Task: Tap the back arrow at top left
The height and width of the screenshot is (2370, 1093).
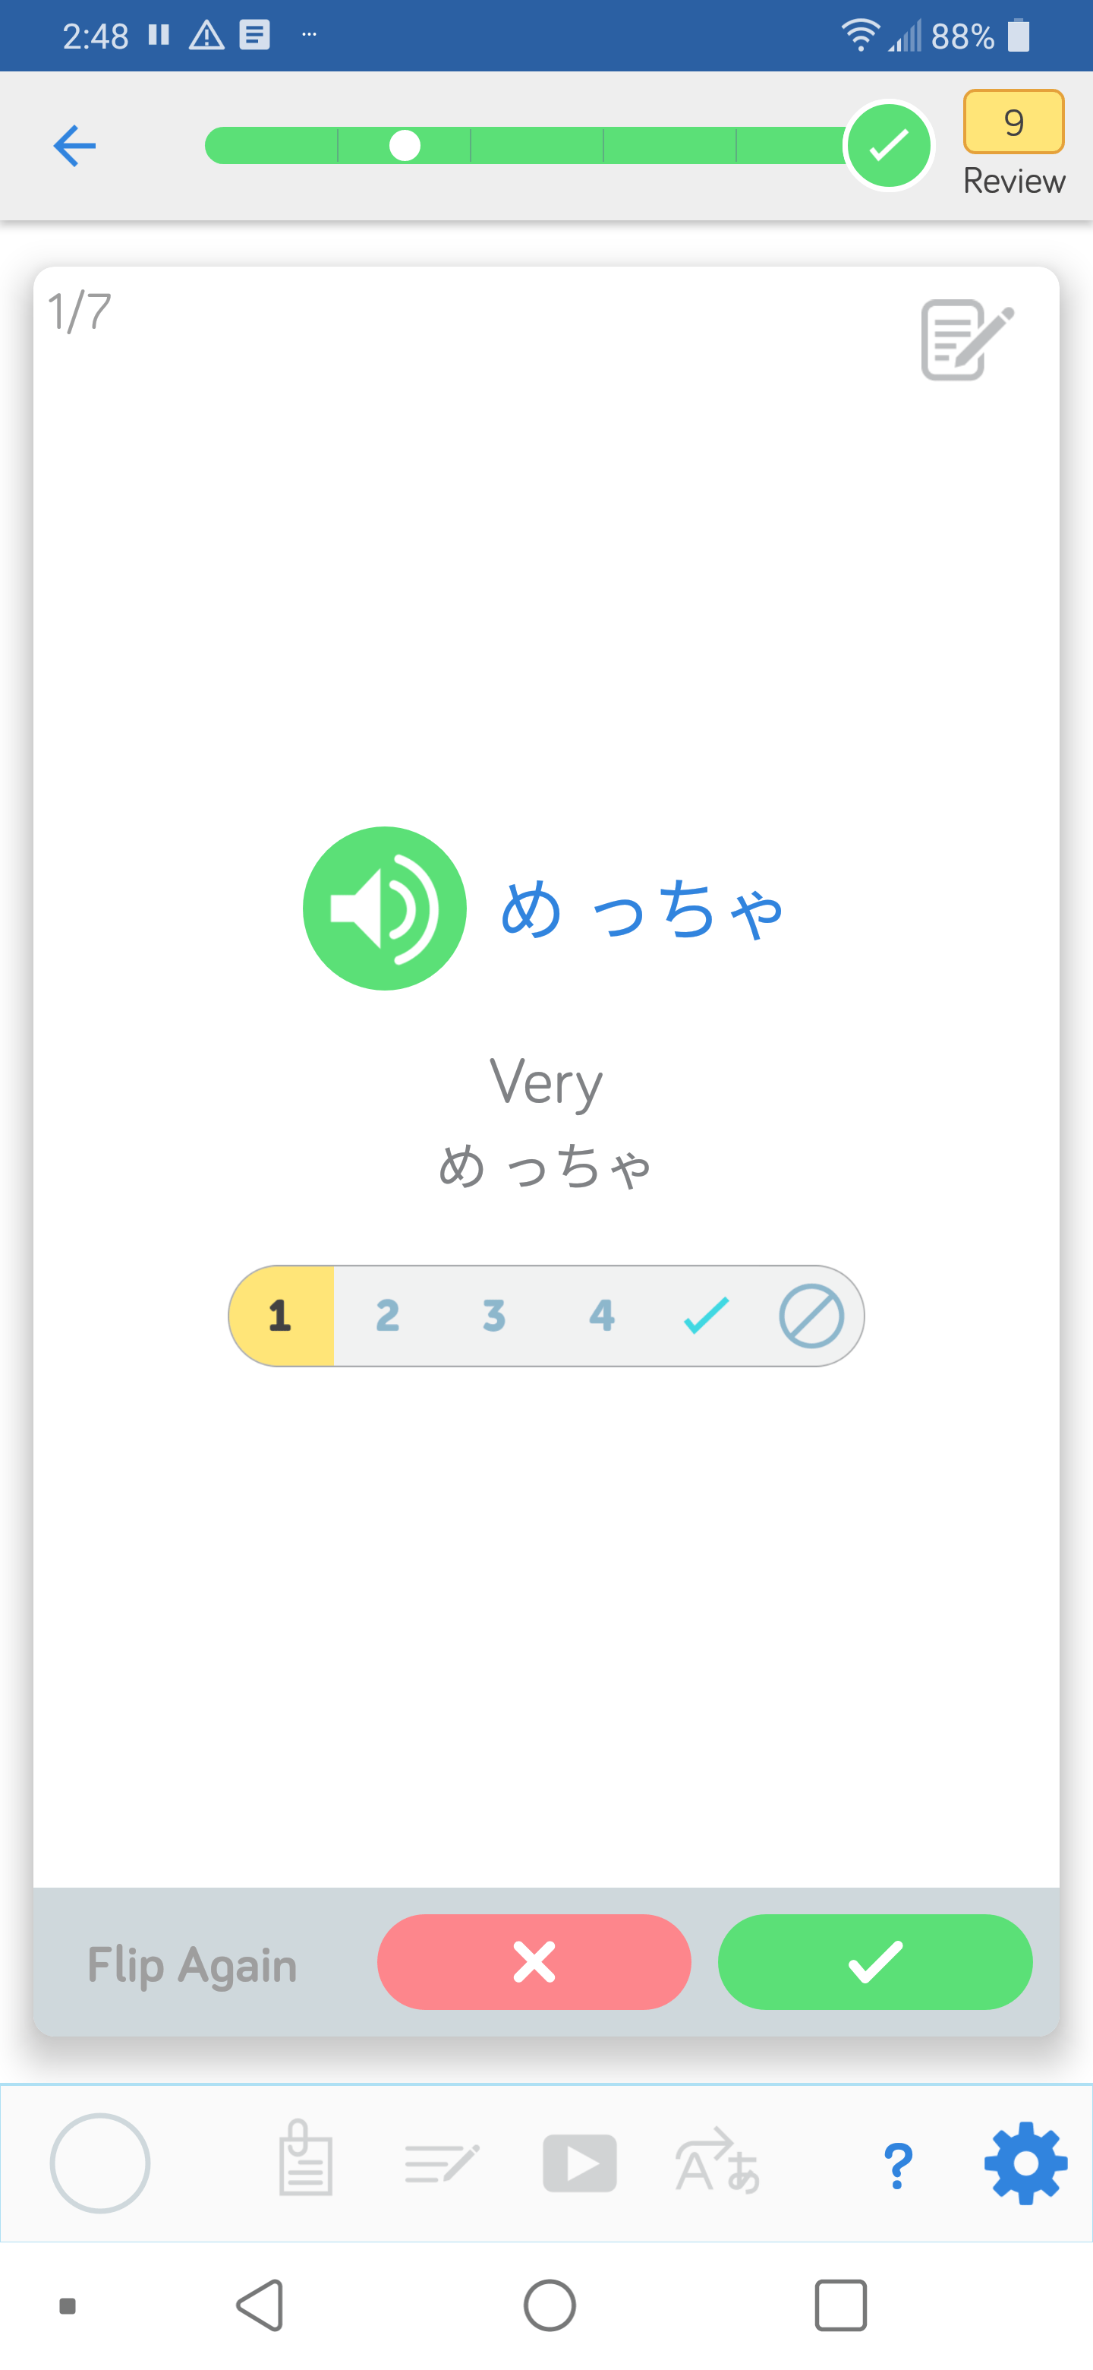Action: click(x=74, y=145)
